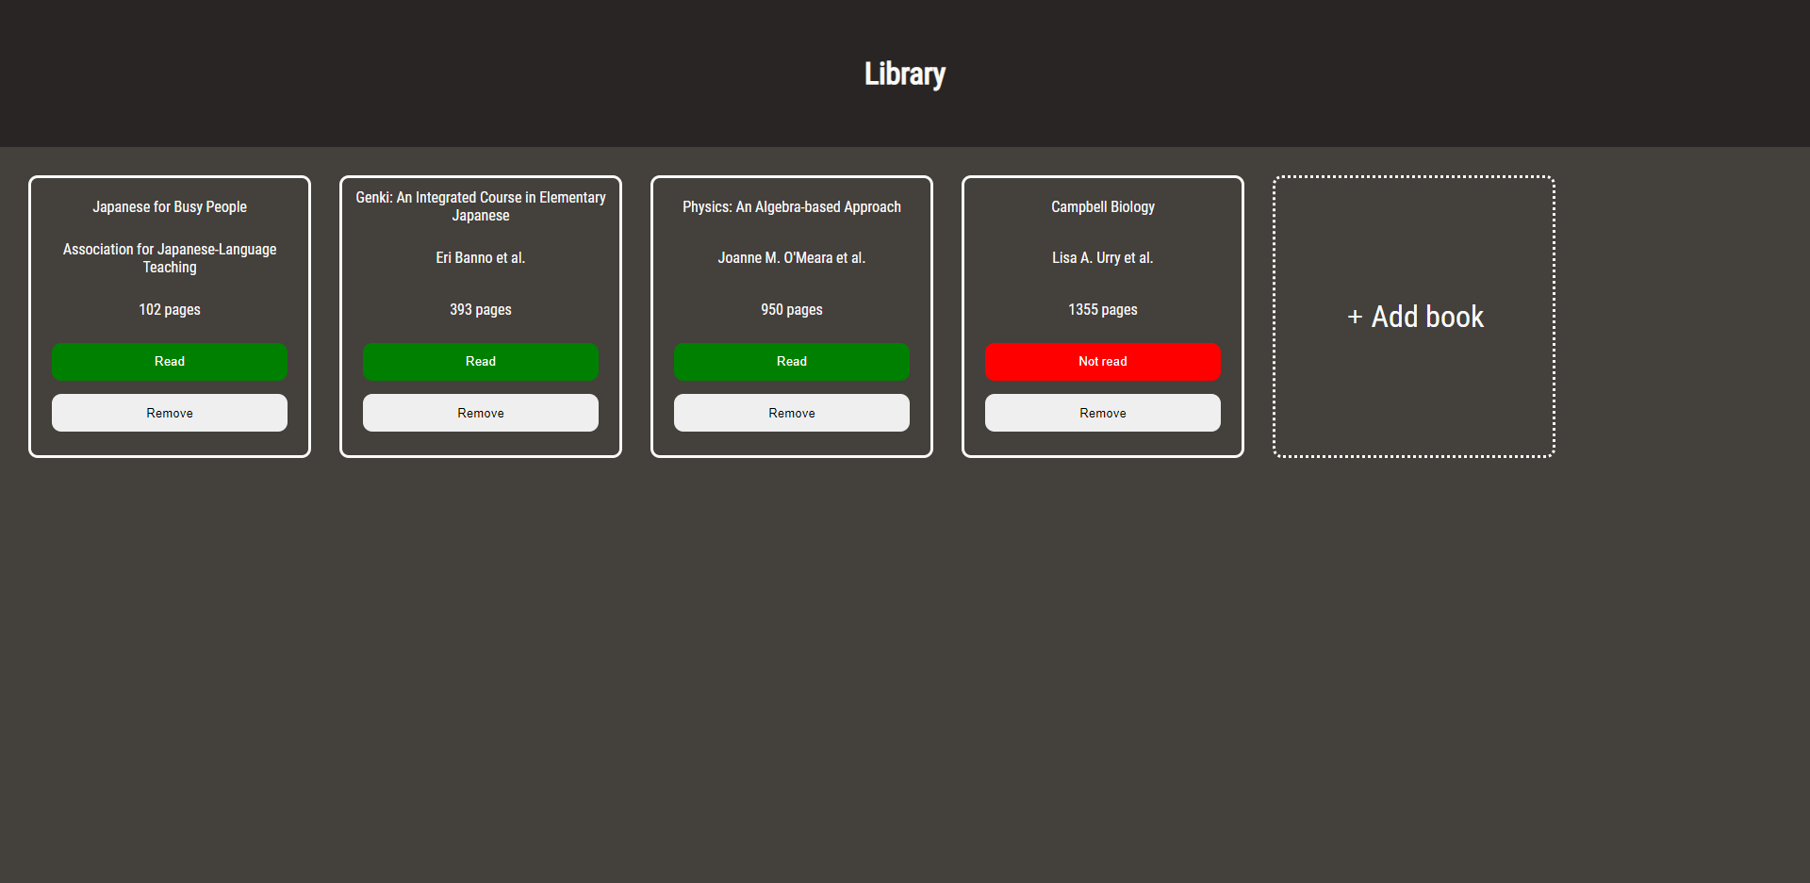Remove Japanese for Busy People from library

169,412
